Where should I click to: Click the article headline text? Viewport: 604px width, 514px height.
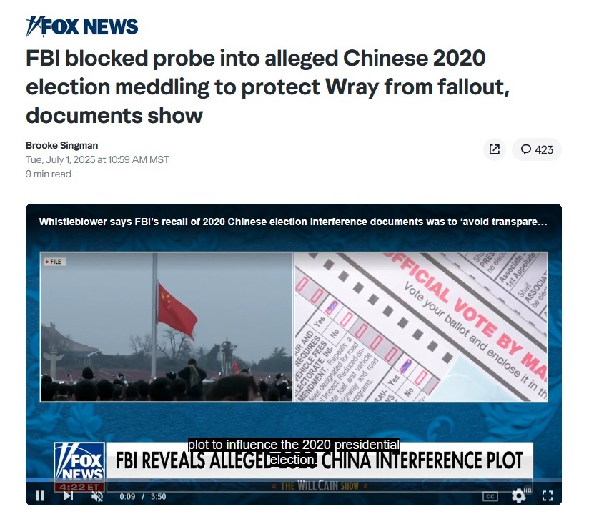268,87
